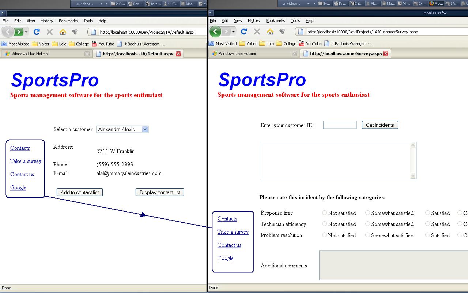The height and width of the screenshot is (293, 468).
Task: Open YouTube bookmark icon in left browser
Action: tap(94, 44)
